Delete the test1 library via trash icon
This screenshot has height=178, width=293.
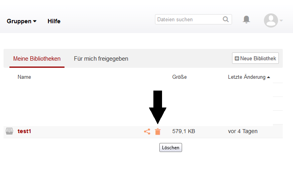click(x=158, y=132)
